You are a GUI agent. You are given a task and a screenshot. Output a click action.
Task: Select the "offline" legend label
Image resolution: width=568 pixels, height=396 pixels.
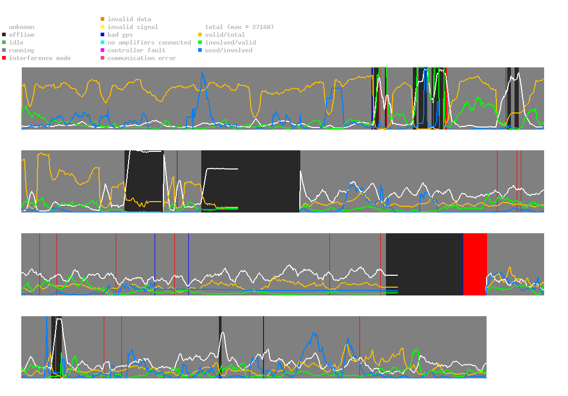(x=22, y=35)
